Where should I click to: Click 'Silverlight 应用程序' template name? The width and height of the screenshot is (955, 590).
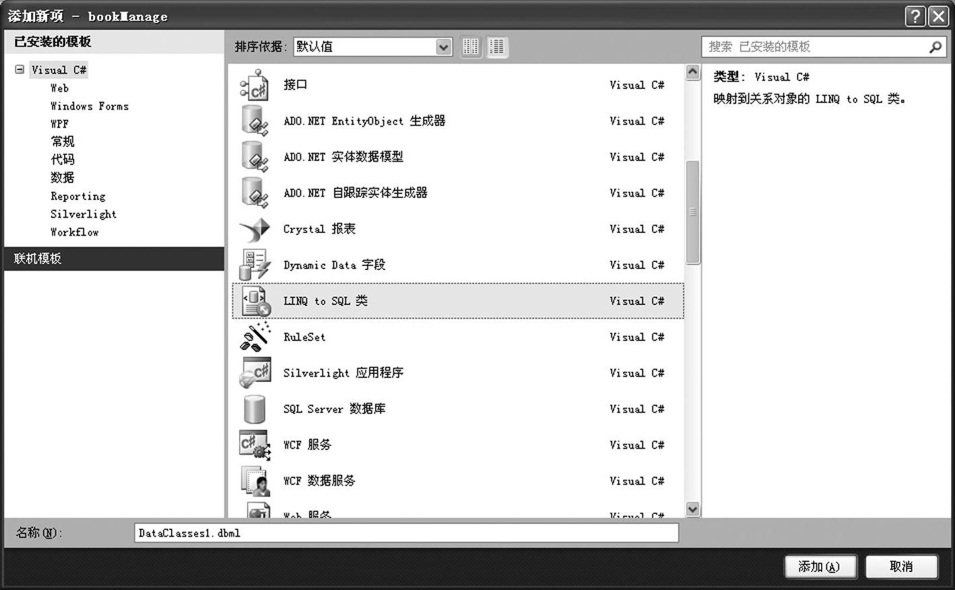click(x=343, y=373)
